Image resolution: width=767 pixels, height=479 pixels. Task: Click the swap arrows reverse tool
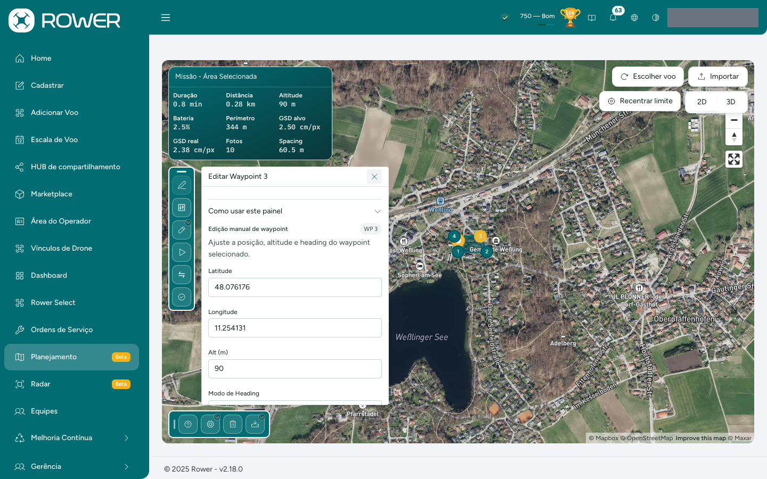click(x=182, y=275)
